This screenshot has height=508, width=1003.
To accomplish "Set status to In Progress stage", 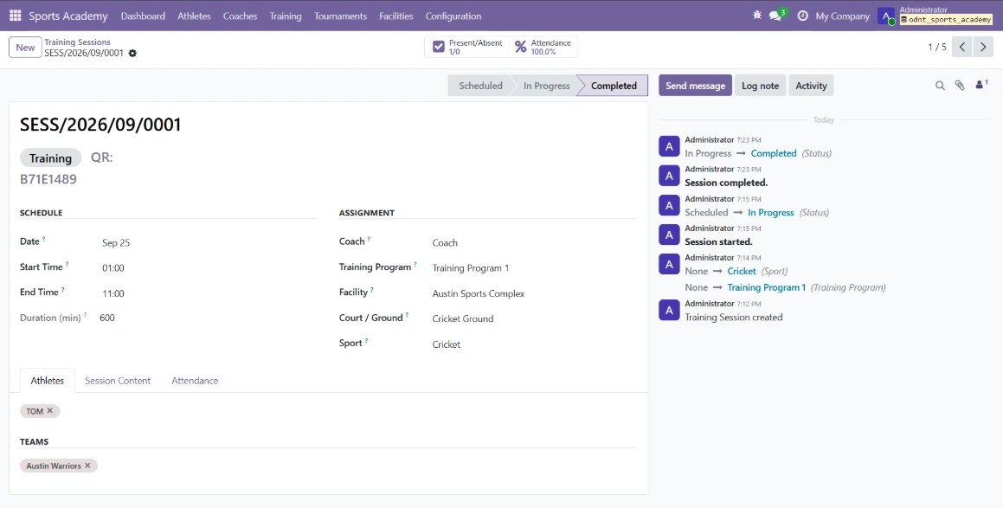I will [x=546, y=85].
